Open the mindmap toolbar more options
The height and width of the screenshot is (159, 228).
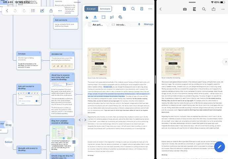(60, 11)
